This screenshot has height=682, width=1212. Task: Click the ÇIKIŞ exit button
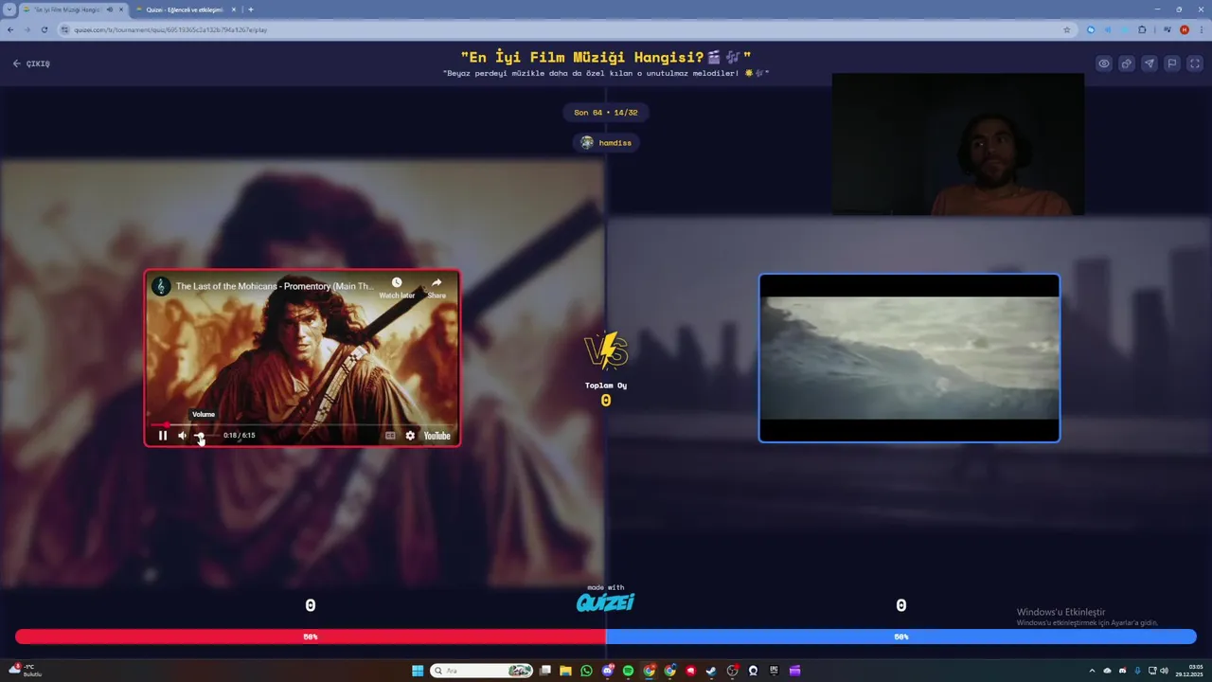point(31,63)
